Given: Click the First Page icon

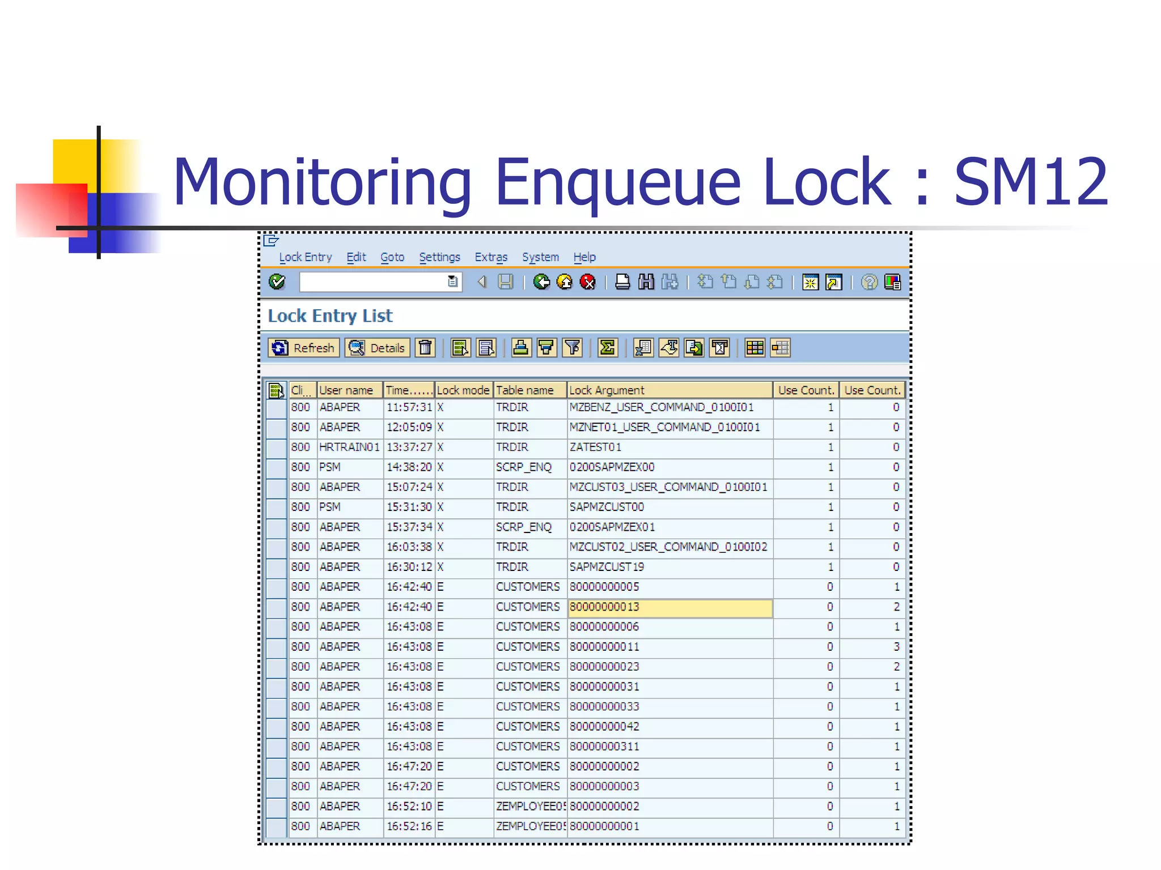Looking at the screenshot, I should [x=705, y=282].
